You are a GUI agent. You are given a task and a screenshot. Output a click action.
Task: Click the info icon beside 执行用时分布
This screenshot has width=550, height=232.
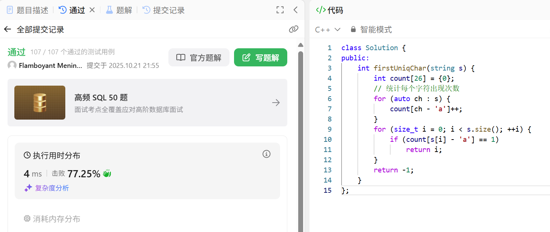[267, 154]
